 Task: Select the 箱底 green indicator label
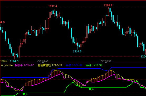[x=89, y=65]
